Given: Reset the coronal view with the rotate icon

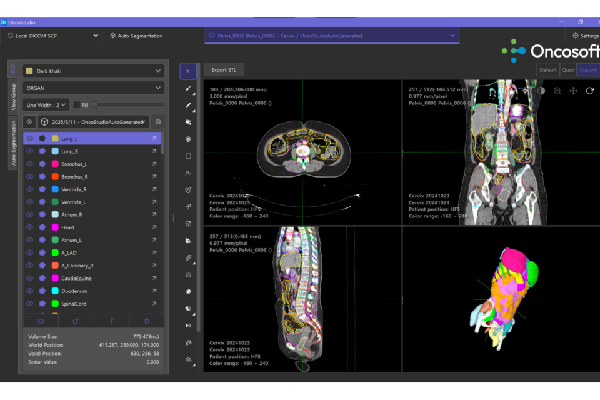Looking at the screenshot, I should pos(590,91).
